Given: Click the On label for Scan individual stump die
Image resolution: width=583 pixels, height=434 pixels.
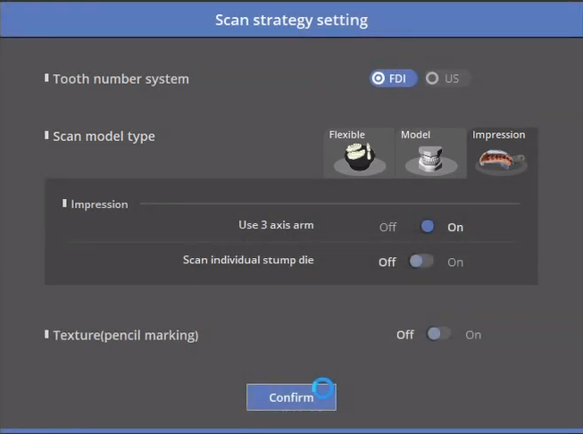Looking at the screenshot, I should coord(455,263).
